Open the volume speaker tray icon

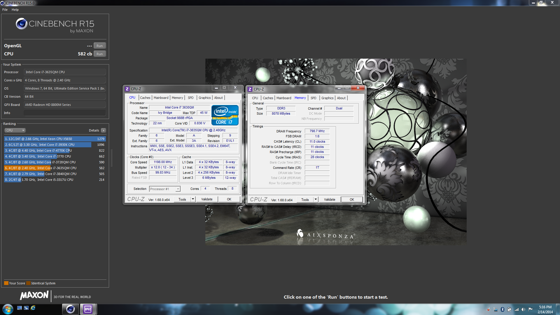point(523,309)
